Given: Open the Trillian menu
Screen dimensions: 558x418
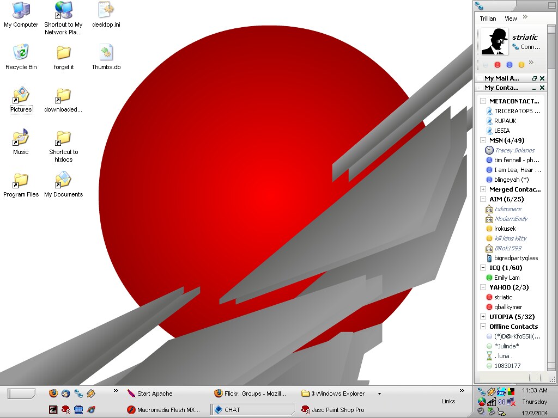Looking at the screenshot, I should tap(488, 19).
